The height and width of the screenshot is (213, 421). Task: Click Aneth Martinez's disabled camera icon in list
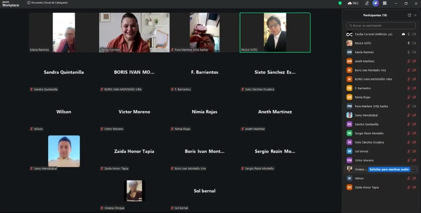click(414, 61)
